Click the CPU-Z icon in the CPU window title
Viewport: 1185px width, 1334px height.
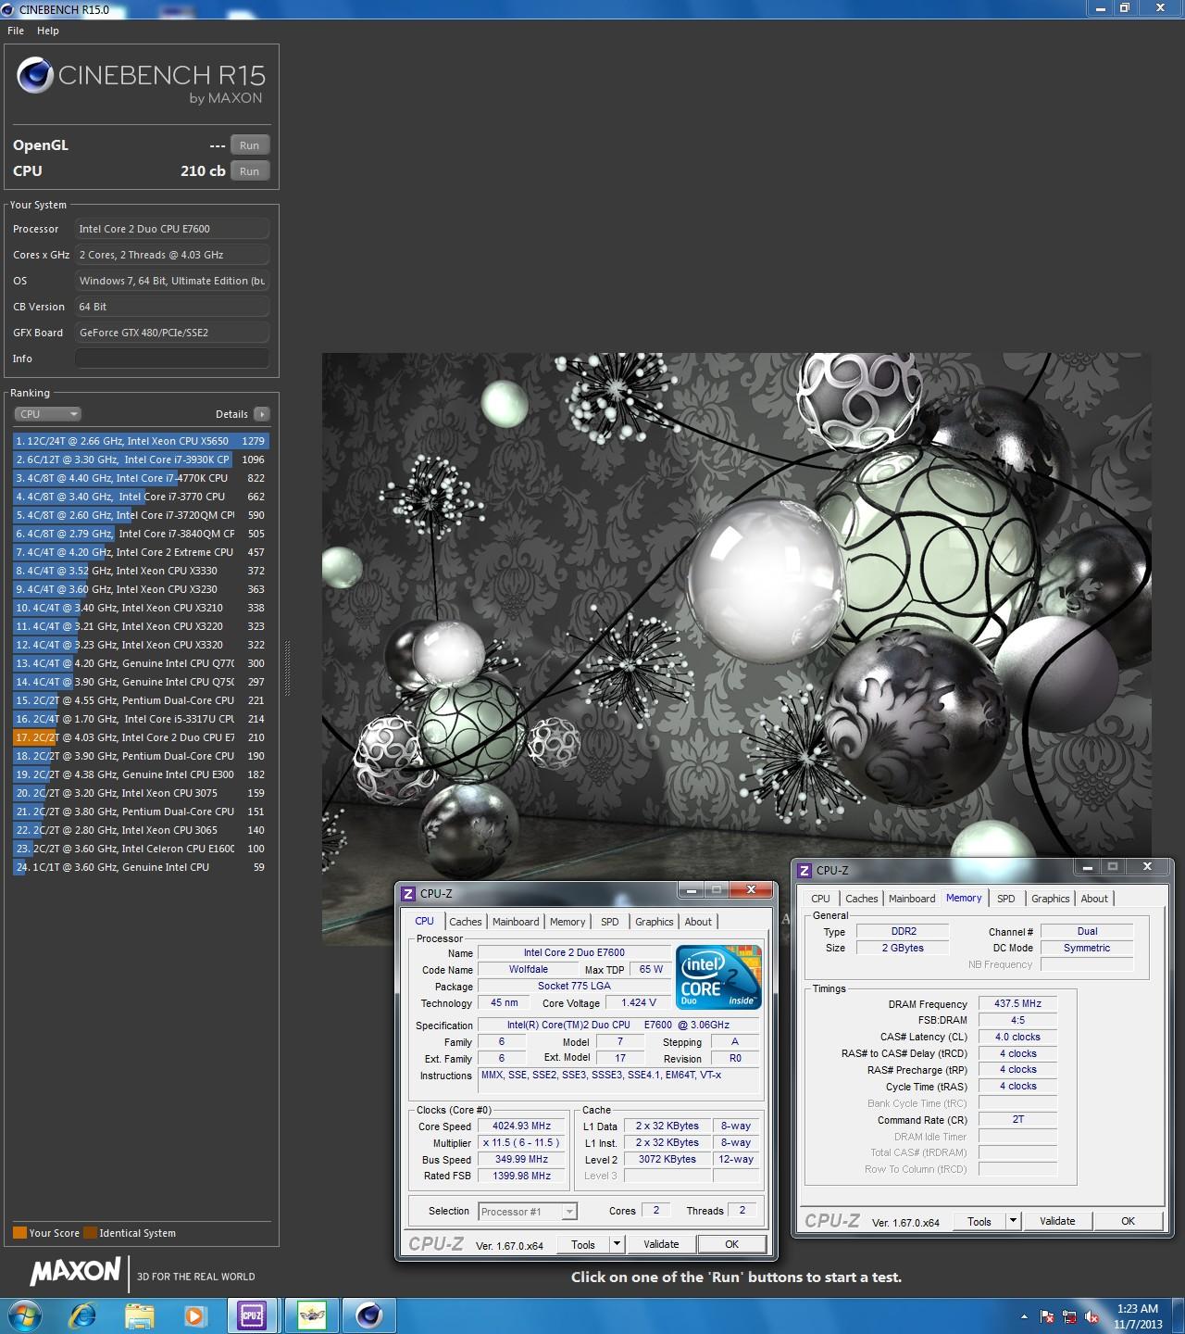(407, 894)
